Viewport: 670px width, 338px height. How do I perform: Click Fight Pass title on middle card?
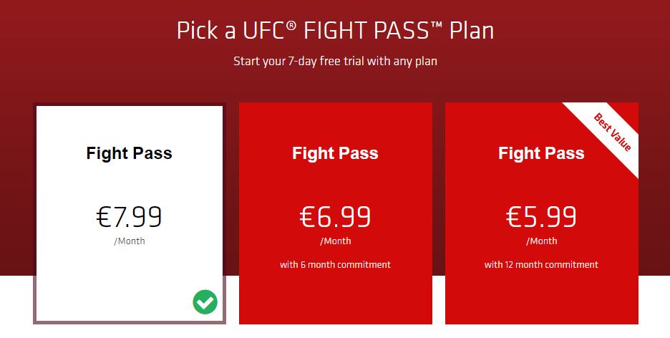pyautogui.click(x=336, y=153)
